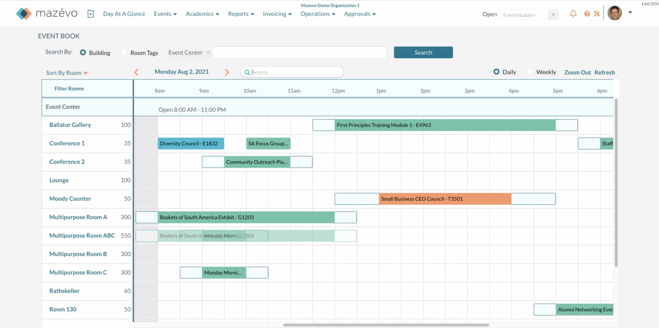Screen dimensions: 659x328
Task: Open the notifications bell
Action: [573, 14]
